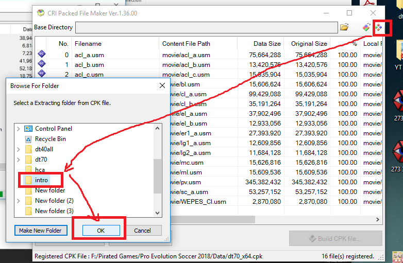Click the intro folder icon
The height and width of the screenshot is (263, 403).
28,180
